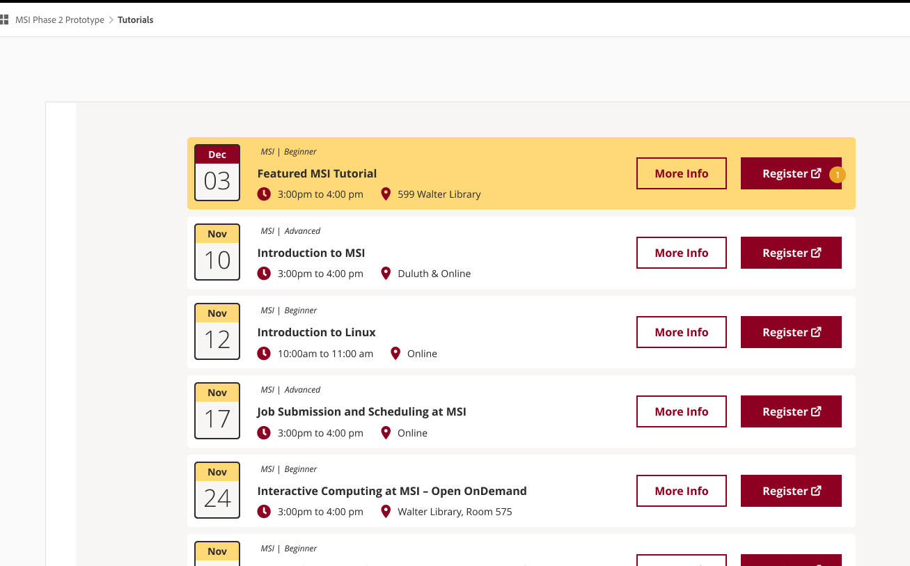Image resolution: width=910 pixels, height=566 pixels.
Task: Click the Nov 10 calendar date icon
Action: tap(217, 252)
